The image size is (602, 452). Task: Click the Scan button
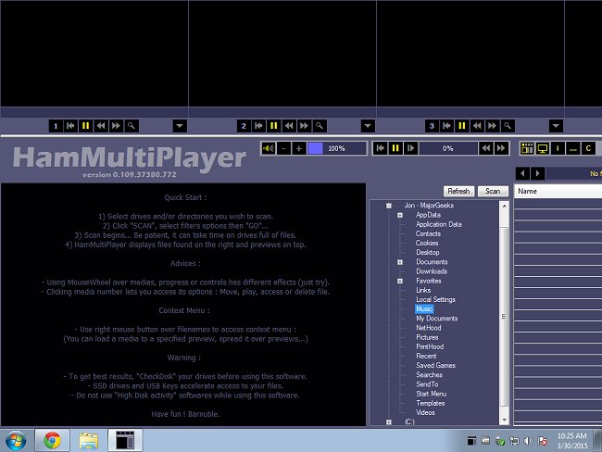(493, 191)
